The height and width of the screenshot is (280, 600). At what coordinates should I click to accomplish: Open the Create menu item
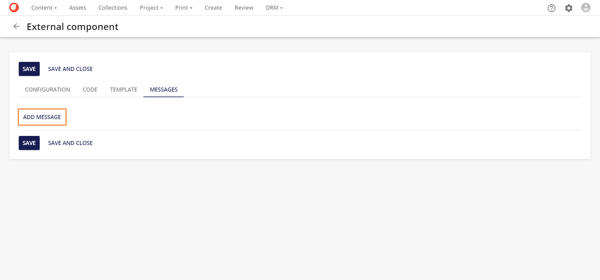213,8
